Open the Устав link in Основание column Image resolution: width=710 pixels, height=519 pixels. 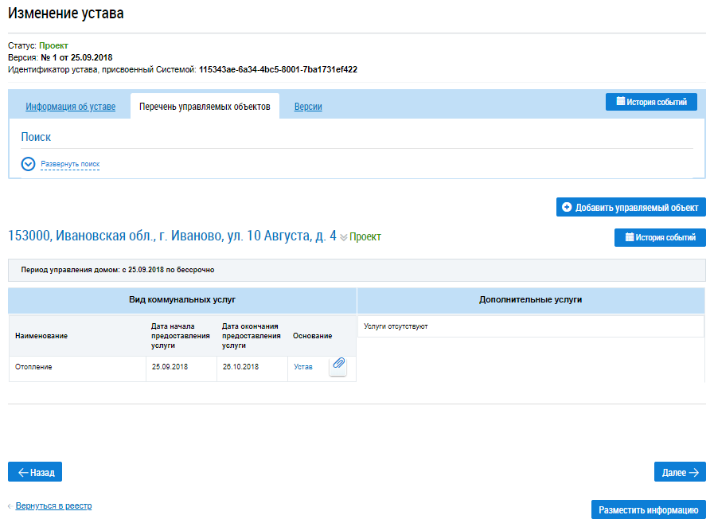tap(303, 367)
